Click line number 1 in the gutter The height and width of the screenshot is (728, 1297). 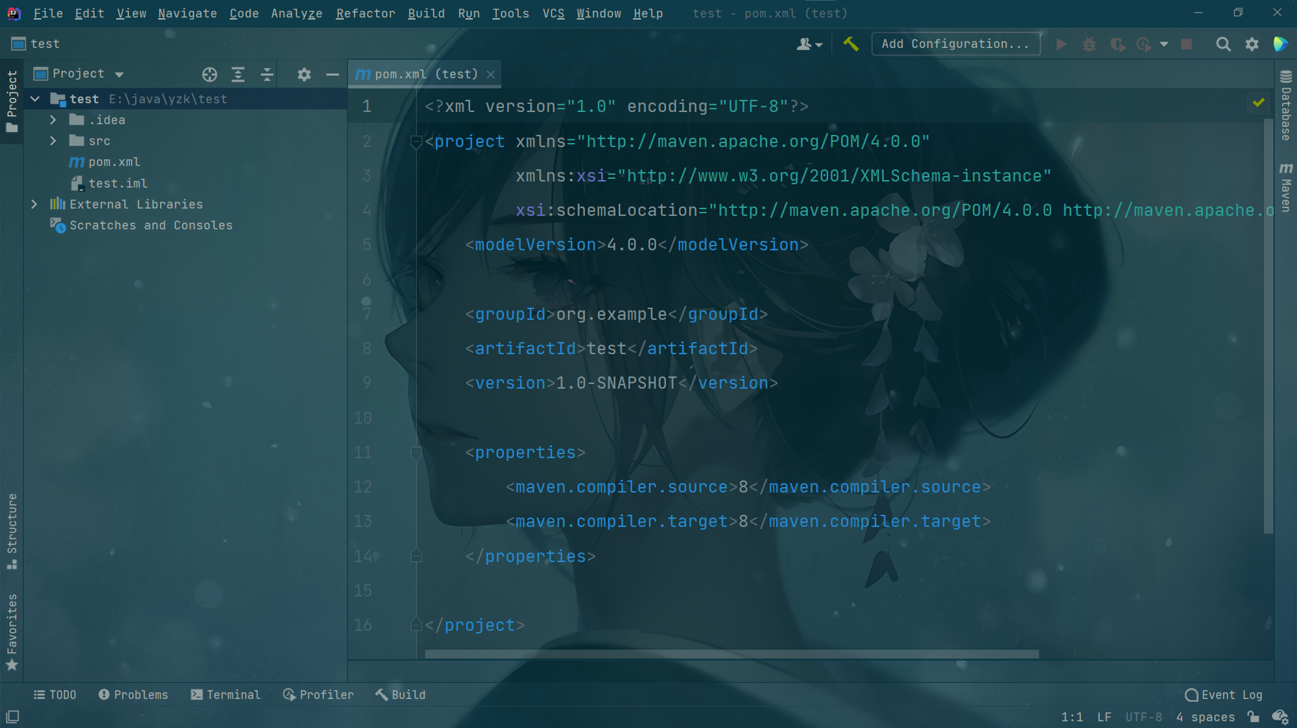(367, 106)
